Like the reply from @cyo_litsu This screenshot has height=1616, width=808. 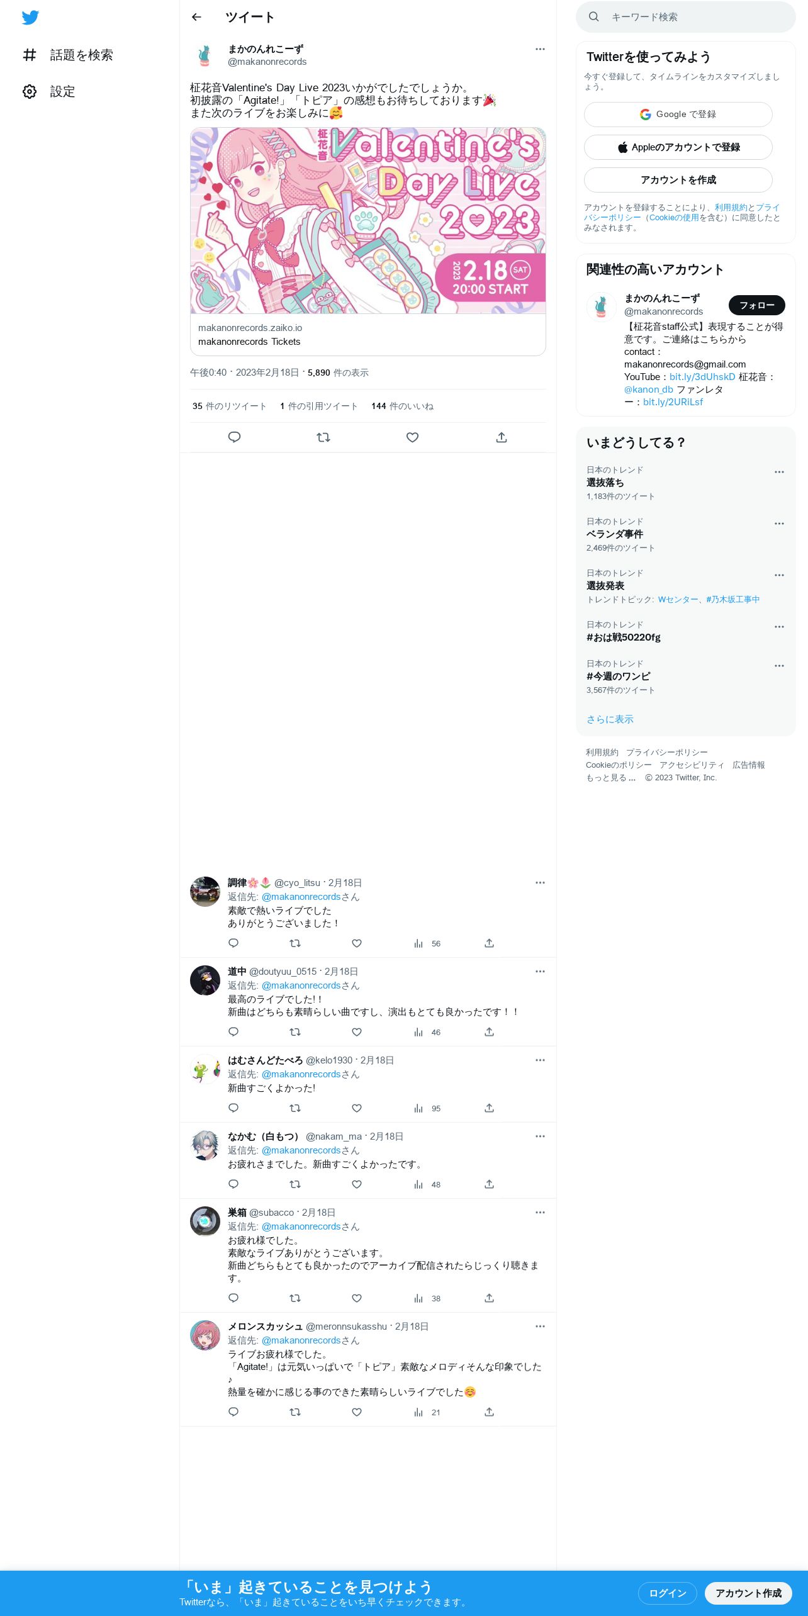coord(357,943)
